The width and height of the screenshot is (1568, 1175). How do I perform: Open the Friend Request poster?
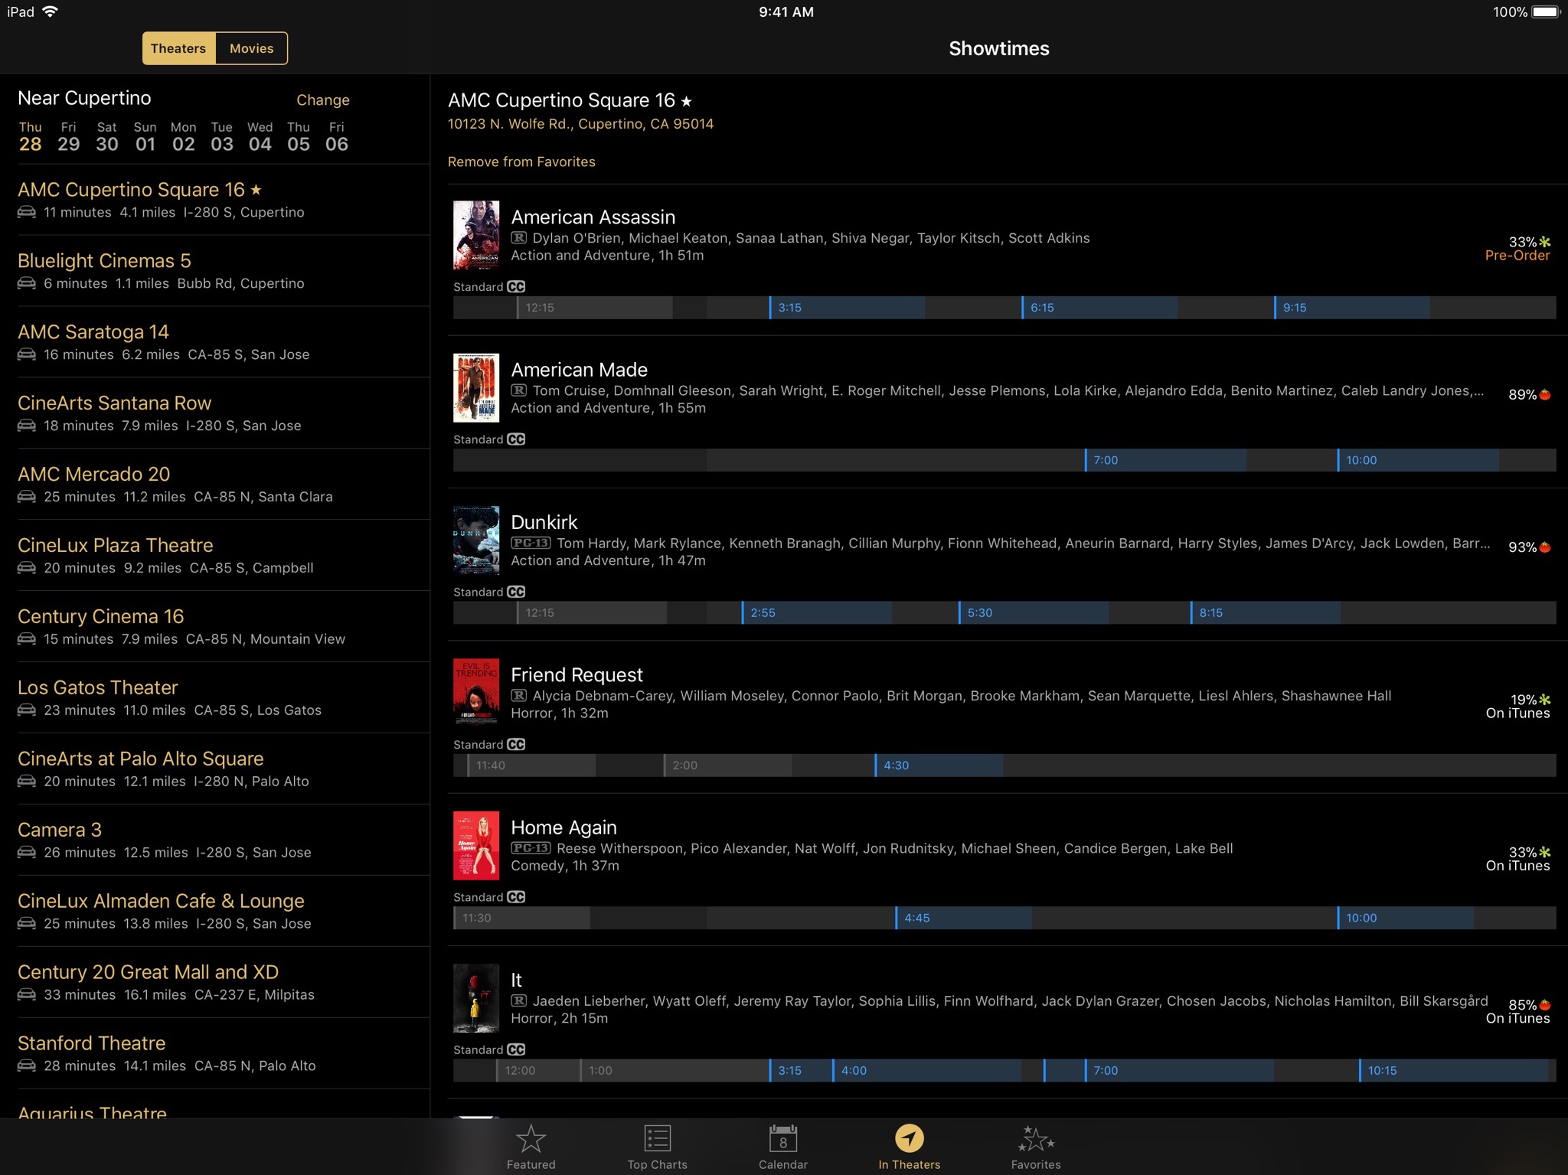click(476, 693)
